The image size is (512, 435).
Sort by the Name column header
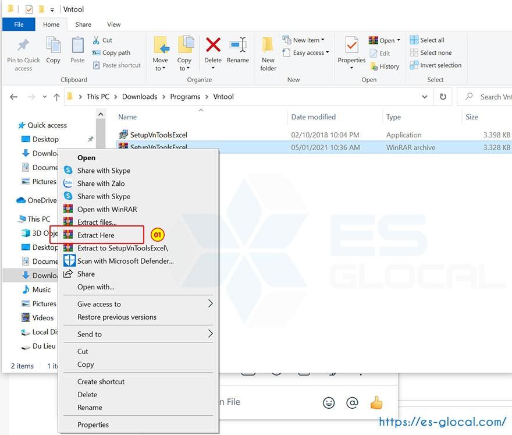click(x=127, y=117)
